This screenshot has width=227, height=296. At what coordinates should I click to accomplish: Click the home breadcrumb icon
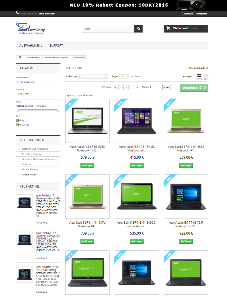(20, 57)
